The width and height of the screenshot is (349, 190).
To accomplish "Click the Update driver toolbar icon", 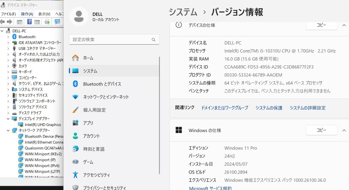I will (x=47, y=22).
